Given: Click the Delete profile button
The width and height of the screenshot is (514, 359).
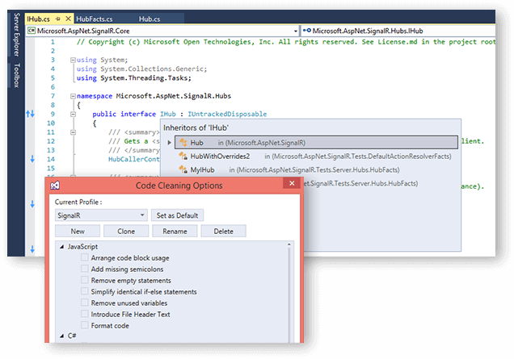Looking at the screenshot, I should click(224, 231).
